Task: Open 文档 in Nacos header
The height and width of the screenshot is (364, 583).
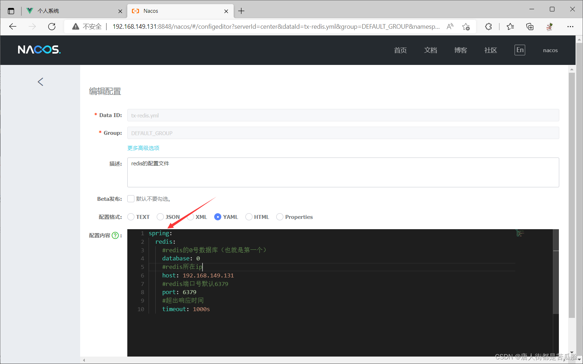Action: (x=431, y=50)
